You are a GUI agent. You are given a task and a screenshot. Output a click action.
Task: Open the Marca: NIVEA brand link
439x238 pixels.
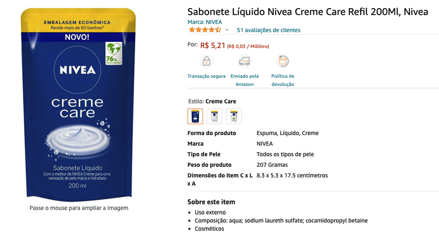pos(204,22)
